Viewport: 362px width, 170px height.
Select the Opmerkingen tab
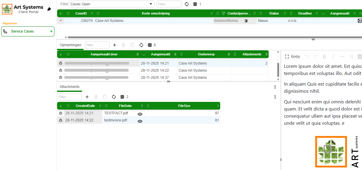pos(70,45)
